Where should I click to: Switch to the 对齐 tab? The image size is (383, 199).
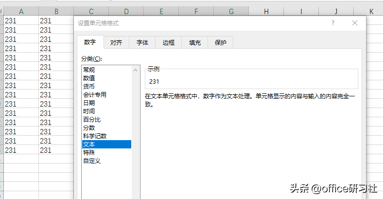pos(116,42)
